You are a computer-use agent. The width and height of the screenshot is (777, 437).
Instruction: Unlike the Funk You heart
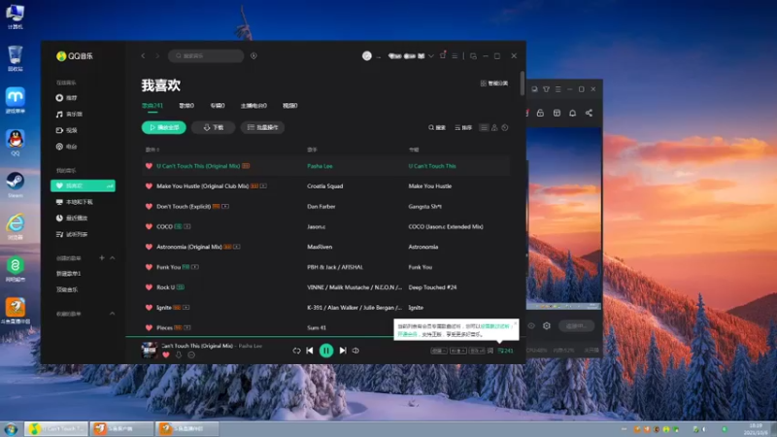149,267
